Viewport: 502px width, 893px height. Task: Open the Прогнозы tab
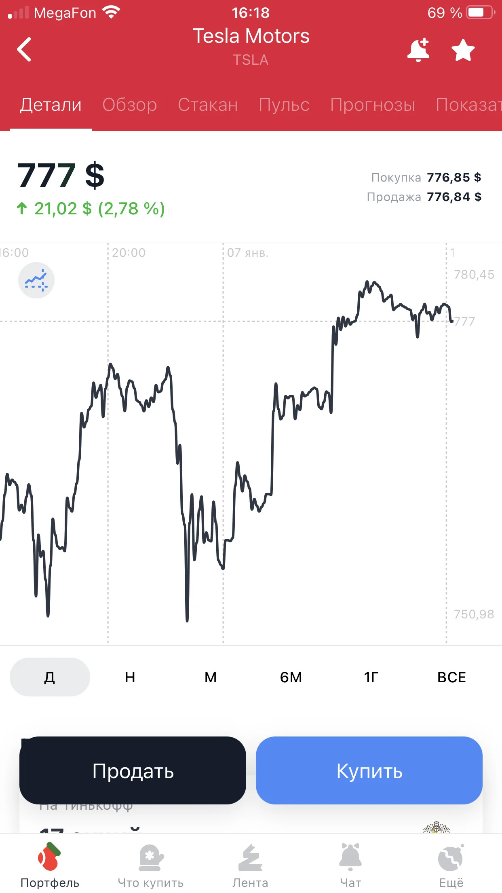[373, 105]
